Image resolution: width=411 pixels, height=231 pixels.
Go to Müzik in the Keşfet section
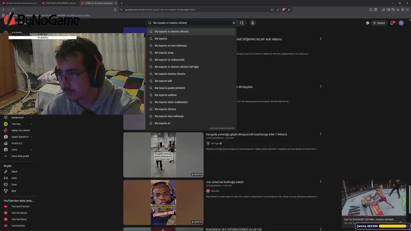point(14,172)
